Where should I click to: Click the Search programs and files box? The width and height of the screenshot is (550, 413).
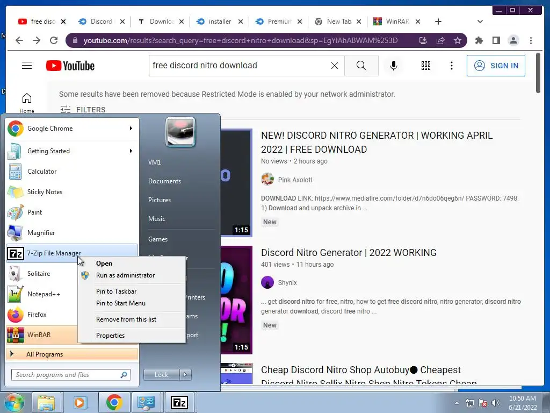click(70, 375)
